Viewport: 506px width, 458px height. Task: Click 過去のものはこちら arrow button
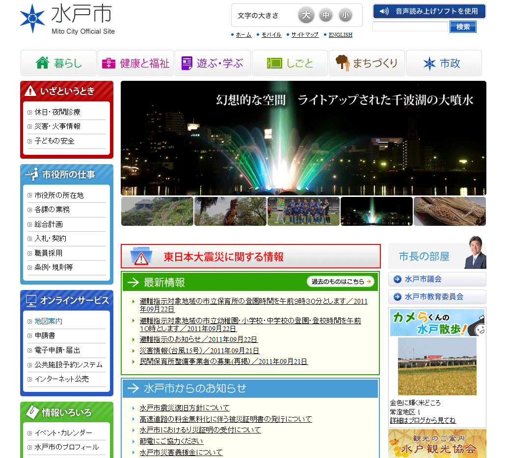(341, 282)
